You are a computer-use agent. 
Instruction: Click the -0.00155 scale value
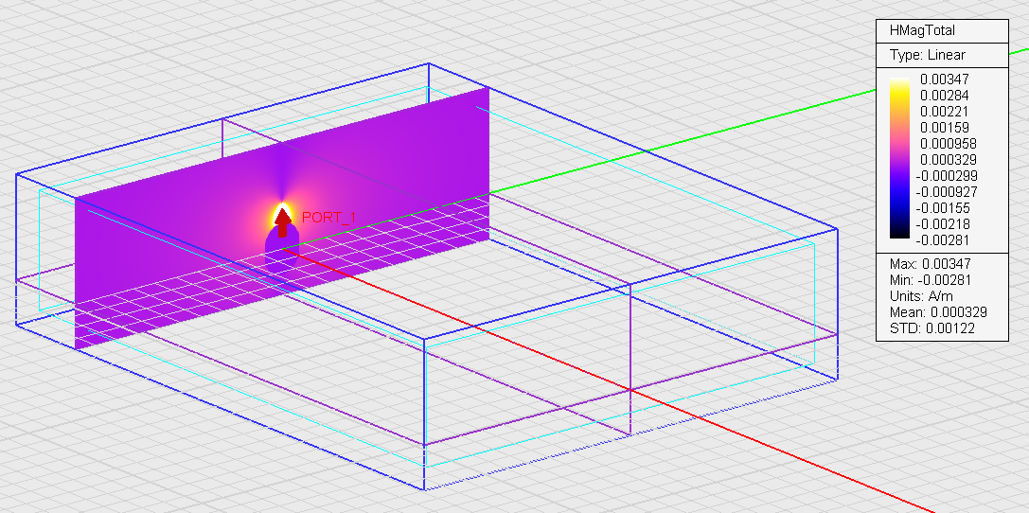pyautogui.click(x=945, y=208)
